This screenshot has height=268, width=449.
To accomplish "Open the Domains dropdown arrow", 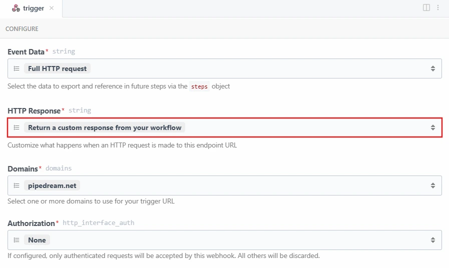I will click(x=433, y=185).
